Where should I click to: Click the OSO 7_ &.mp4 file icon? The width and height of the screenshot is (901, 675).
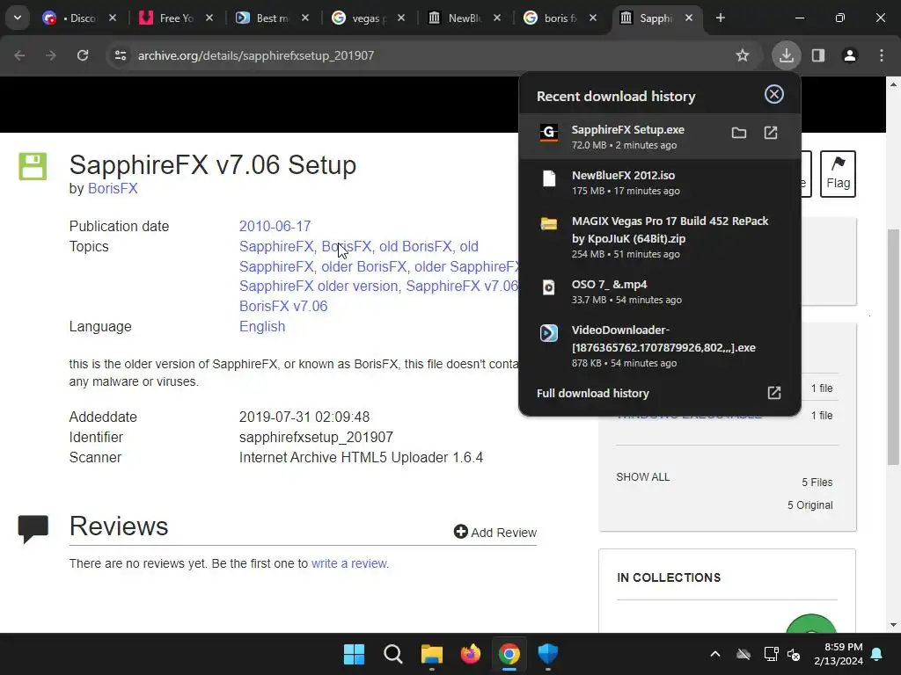coord(549,287)
